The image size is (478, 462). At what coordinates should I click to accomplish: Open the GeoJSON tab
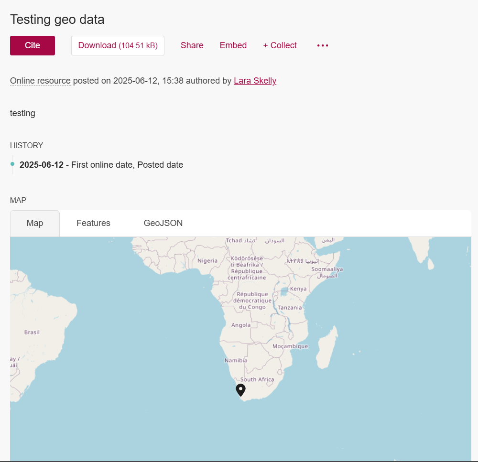point(163,223)
